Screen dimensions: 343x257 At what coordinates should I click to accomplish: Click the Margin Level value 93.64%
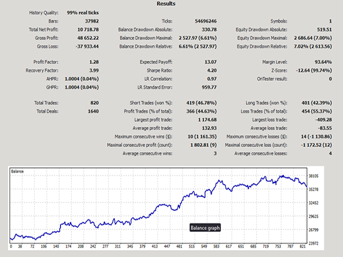tap(323, 62)
